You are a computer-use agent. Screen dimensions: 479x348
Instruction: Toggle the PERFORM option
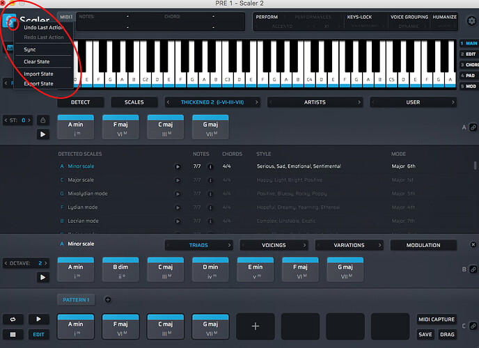click(x=267, y=17)
